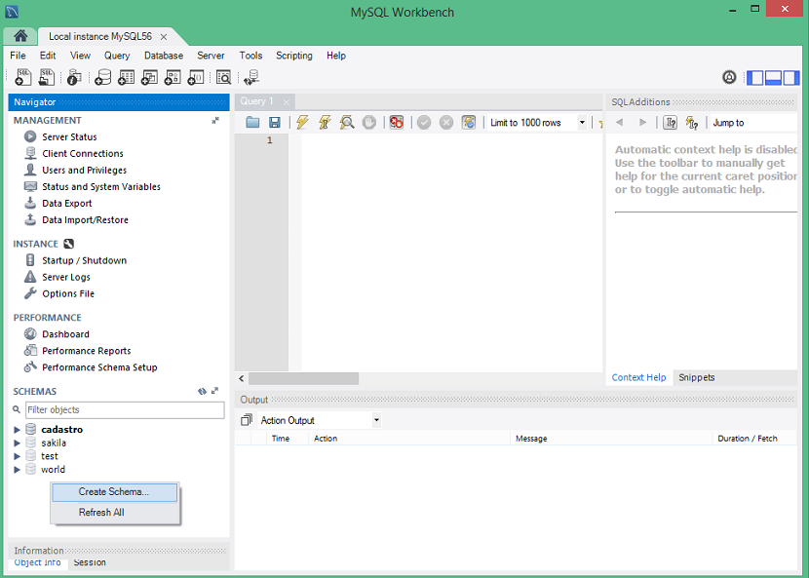Toggle automatic context help button
Image resolution: width=809 pixels, height=578 pixels.
[691, 122]
